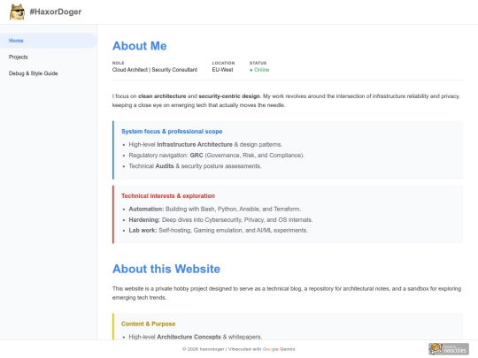
Task: Click the About this Website heading
Action: tap(166, 269)
